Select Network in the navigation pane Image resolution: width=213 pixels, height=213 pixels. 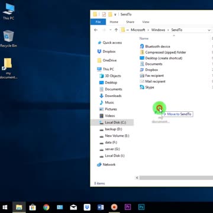(x=106, y=164)
